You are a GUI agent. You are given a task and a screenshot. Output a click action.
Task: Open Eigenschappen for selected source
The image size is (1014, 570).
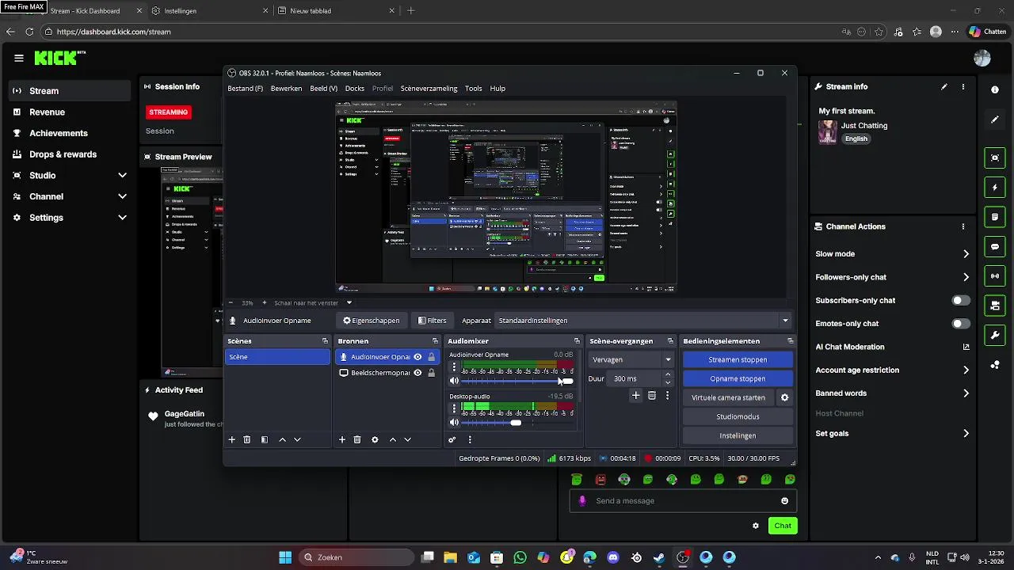[371, 321]
